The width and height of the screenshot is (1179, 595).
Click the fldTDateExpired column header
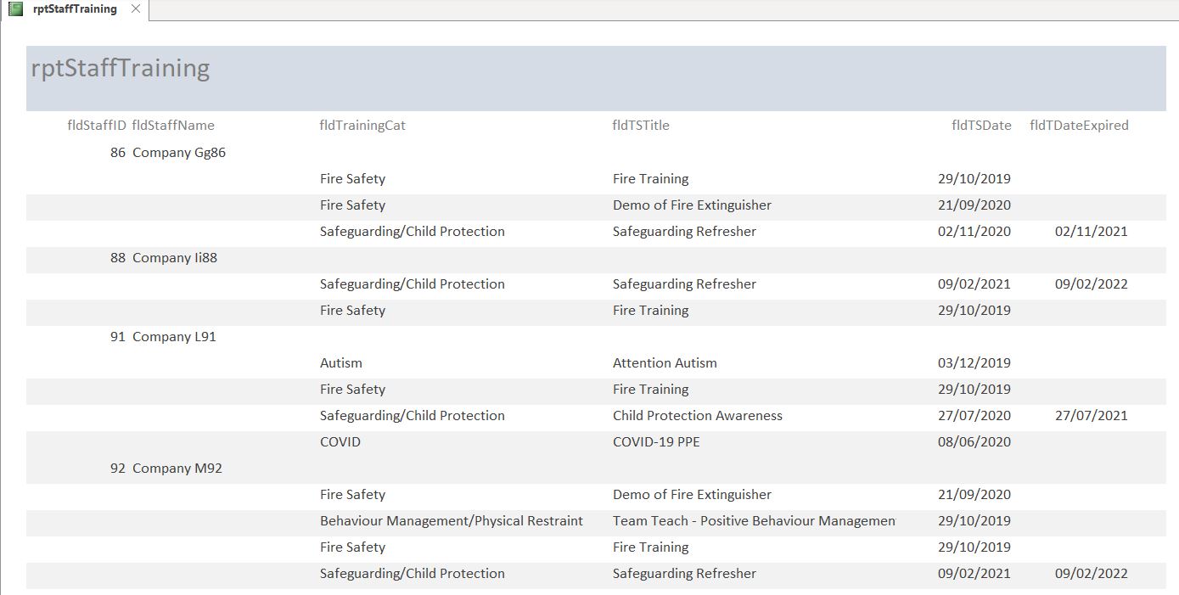[1079, 126]
